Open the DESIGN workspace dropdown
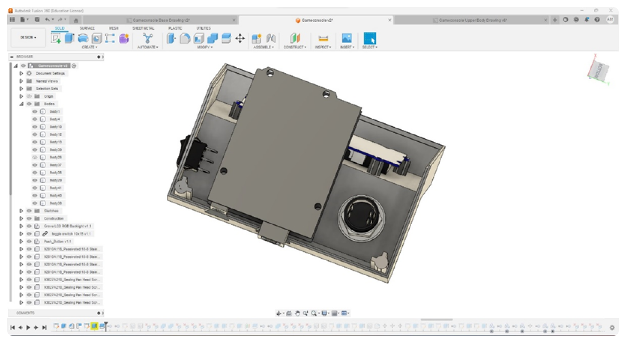This screenshot has height=343, width=626. point(28,37)
